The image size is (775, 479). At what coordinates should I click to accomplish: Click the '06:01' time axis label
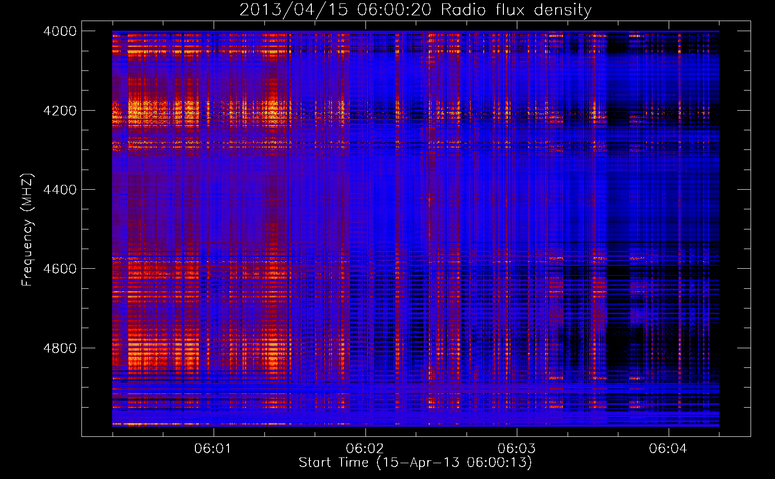pos(213,449)
